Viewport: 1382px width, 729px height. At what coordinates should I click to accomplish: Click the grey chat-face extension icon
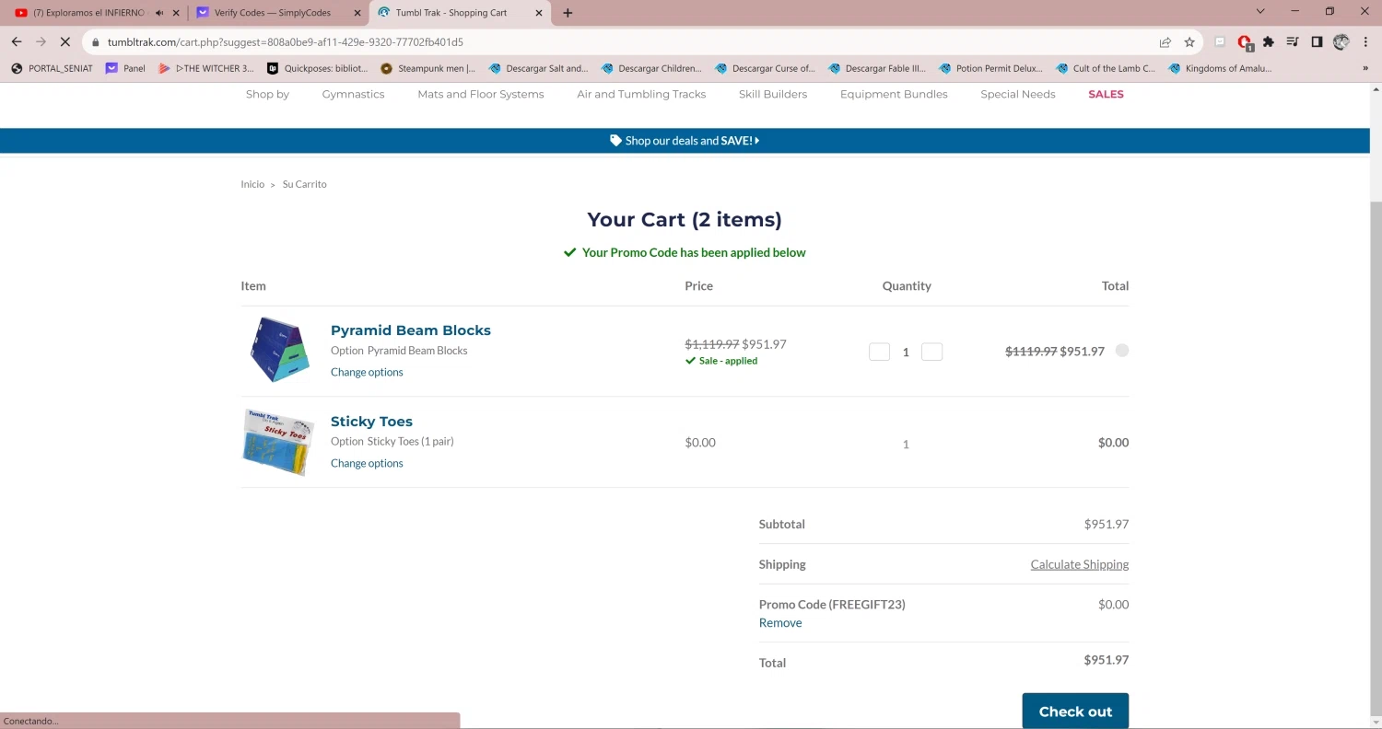(1220, 41)
